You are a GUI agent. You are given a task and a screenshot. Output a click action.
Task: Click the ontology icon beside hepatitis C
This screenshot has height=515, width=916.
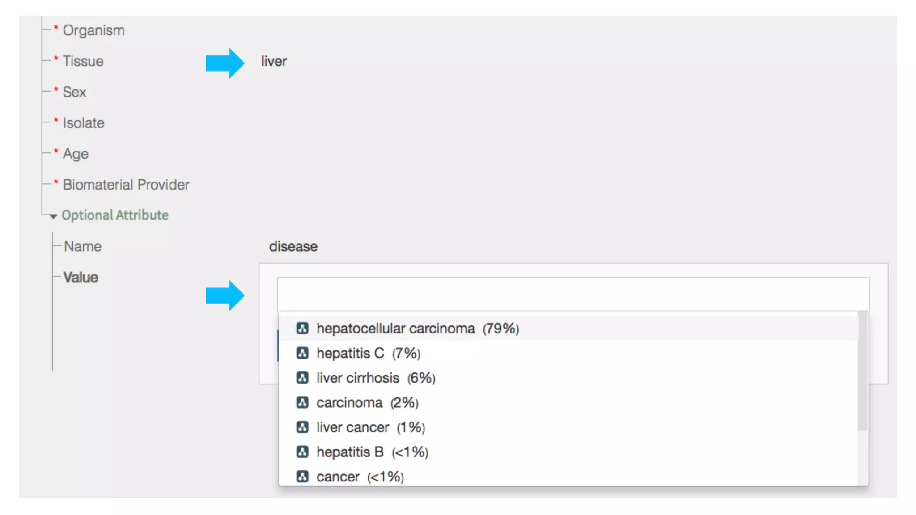pos(302,353)
